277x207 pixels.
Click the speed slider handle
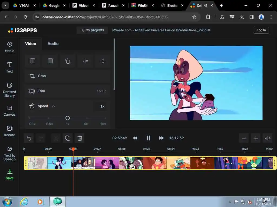[x=67, y=118]
